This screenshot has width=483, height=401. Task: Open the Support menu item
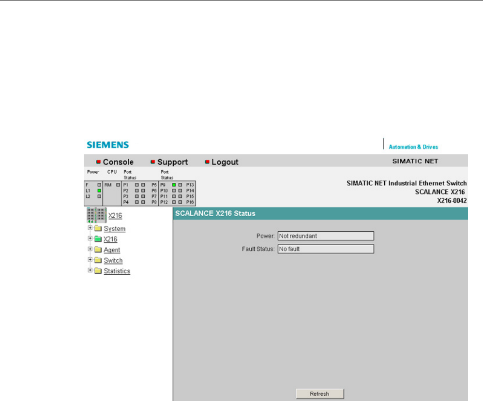click(x=172, y=162)
